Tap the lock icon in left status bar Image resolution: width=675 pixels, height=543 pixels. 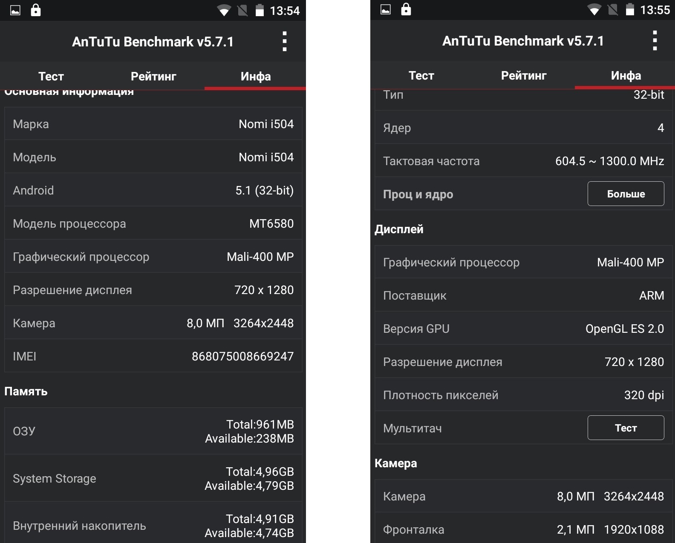coord(36,10)
